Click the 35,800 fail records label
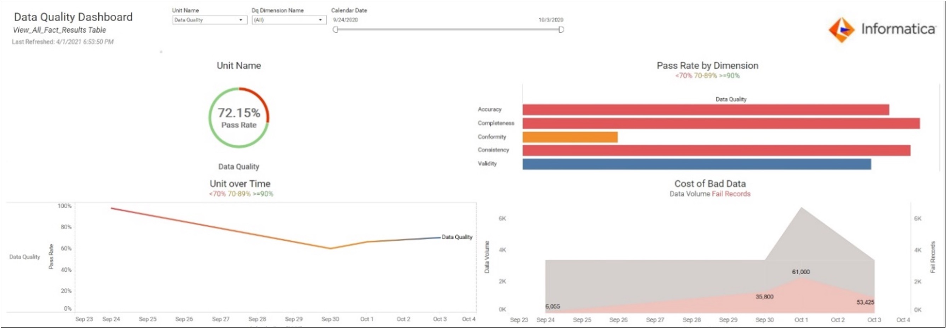The height and width of the screenshot is (329, 947). 764,297
